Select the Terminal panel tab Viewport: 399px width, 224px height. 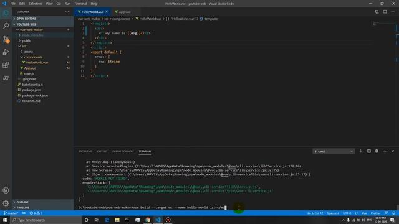pos(145,151)
